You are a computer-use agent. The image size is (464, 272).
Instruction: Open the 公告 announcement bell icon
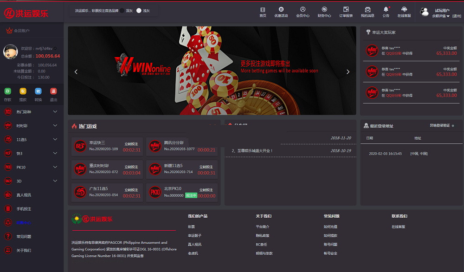pyautogui.click(x=386, y=10)
